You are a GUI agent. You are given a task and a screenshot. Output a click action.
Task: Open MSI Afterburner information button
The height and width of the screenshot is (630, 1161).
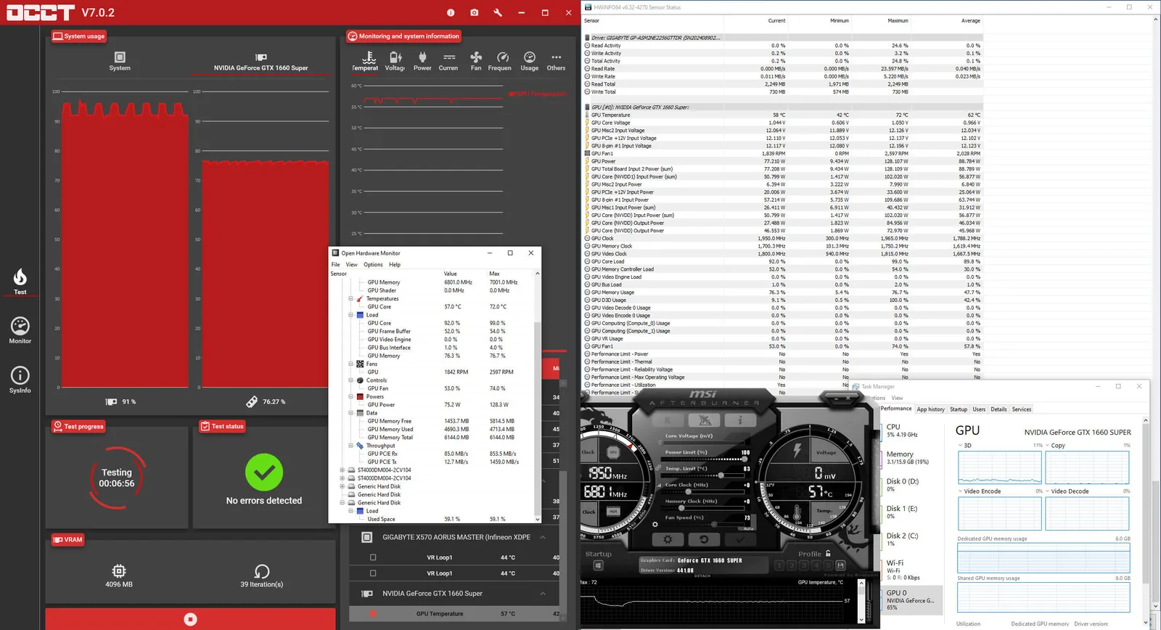pyautogui.click(x=740, y=420)
